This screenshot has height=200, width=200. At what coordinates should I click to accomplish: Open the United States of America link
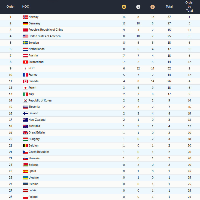(x=44, y=36)
